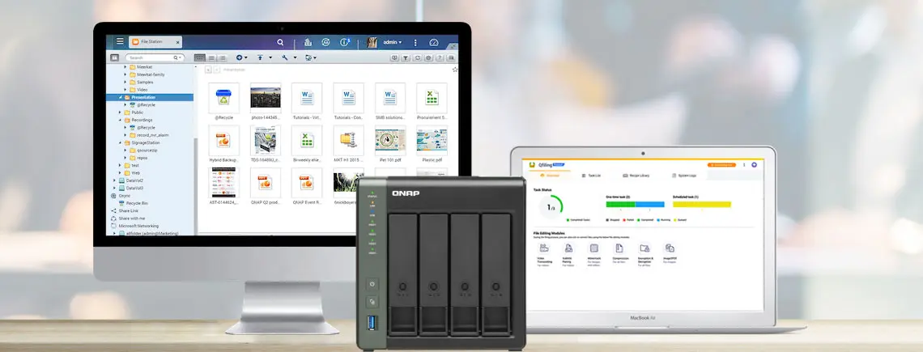
Task: Open Compression module in Qfiling
Action: [619, 254]
